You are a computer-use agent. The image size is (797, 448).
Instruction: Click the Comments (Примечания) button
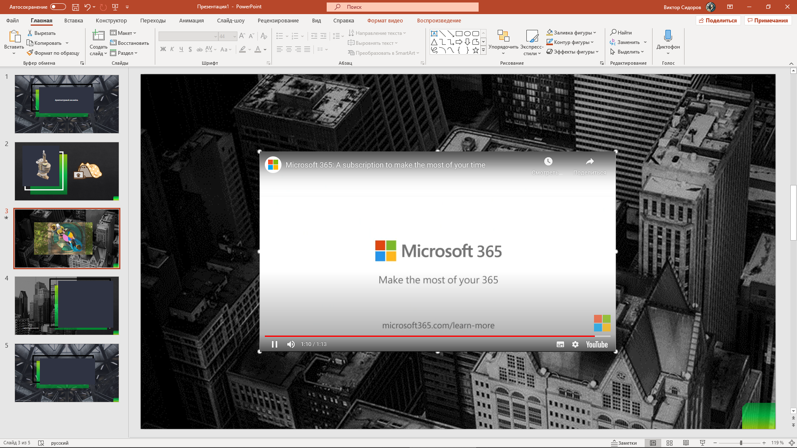768,21
